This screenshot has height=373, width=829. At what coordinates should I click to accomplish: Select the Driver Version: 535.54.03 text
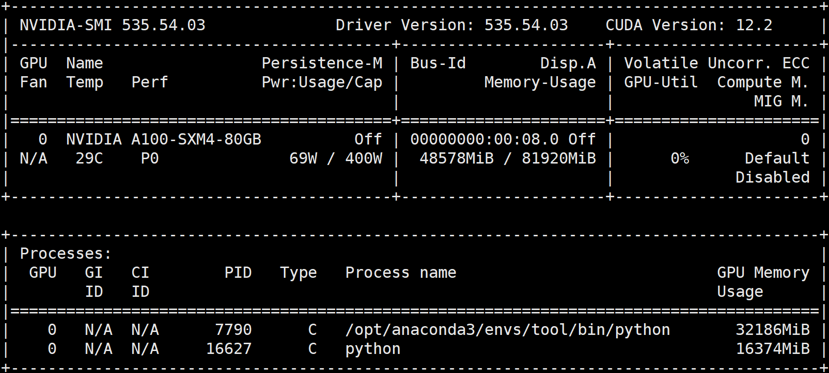pyautogui.click(x=452, y=25)
